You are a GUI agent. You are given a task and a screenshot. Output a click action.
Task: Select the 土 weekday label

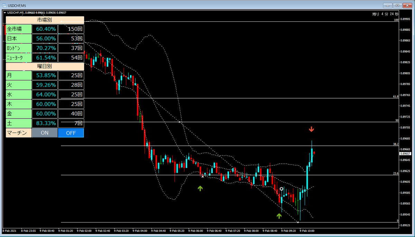point(19,123)
